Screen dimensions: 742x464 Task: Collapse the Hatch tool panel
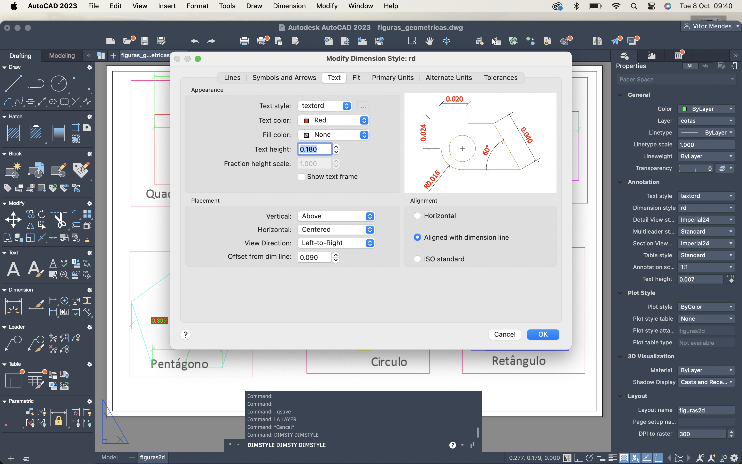point(4,117)
